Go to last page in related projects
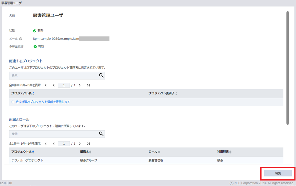 [x=88, y=85]
